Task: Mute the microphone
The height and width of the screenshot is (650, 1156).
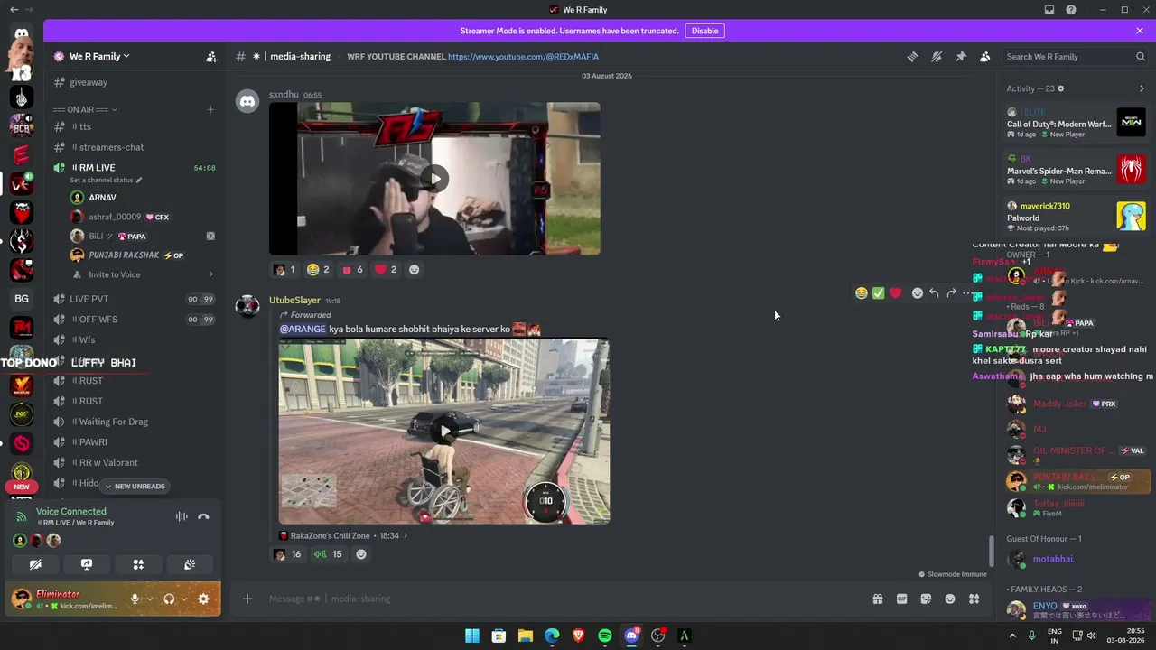Action: [x=135, y=599]
